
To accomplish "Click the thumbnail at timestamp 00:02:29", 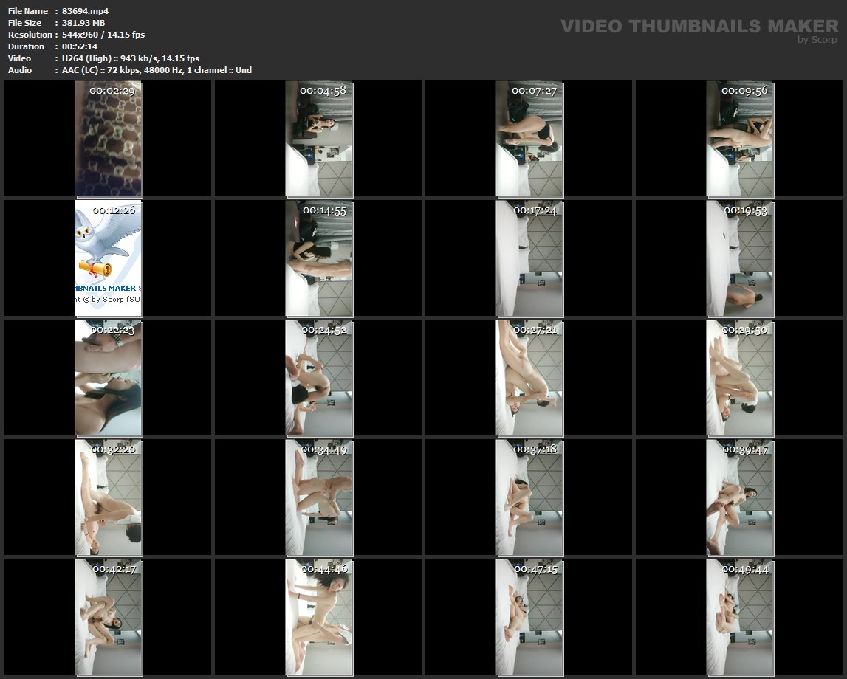I will [109, 139].
